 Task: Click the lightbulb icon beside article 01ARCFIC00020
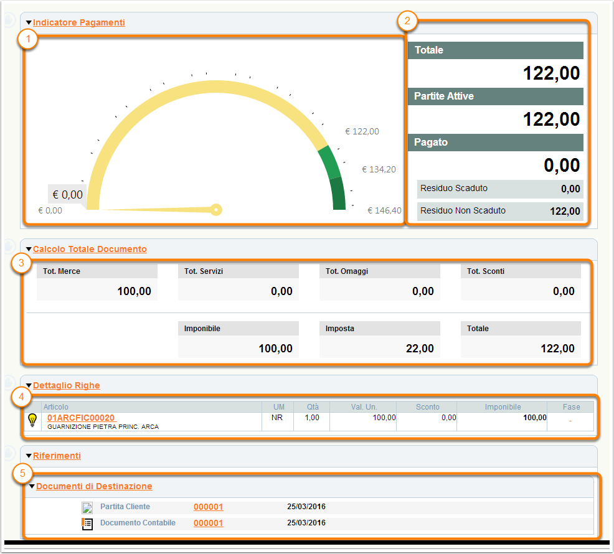[32, 421]
